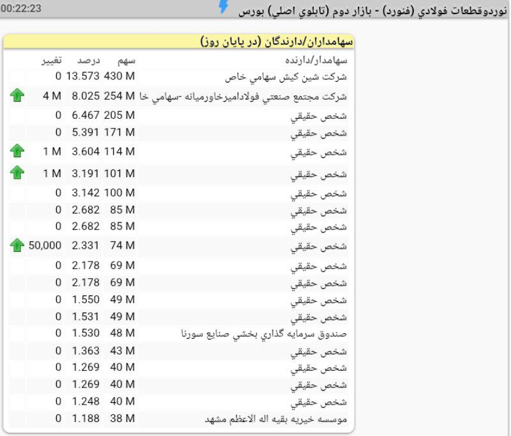511x436 pixels.
Task: Click green up arrow in 3.604 percent row
Action: 17,152
